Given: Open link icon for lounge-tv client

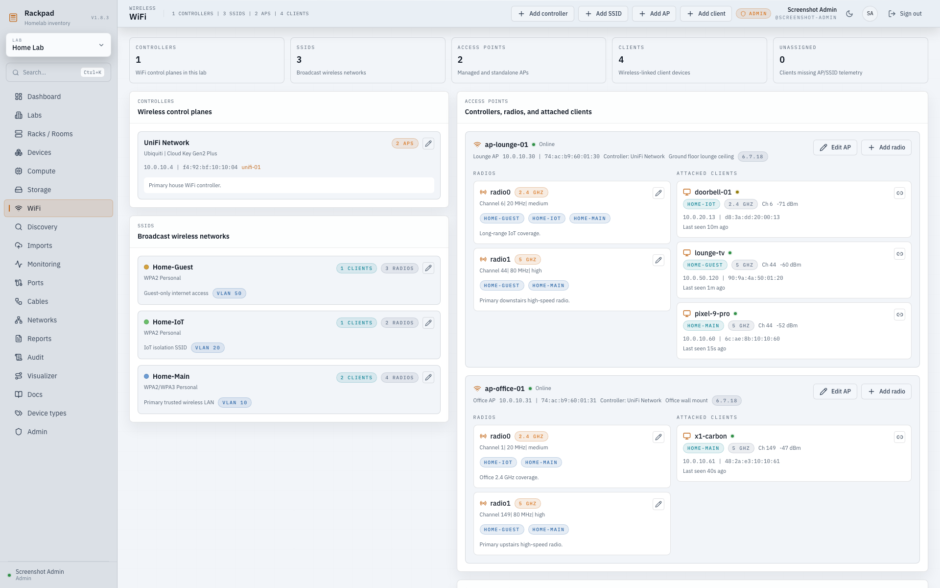Looking at the screenshot, I should coord(899,254).
